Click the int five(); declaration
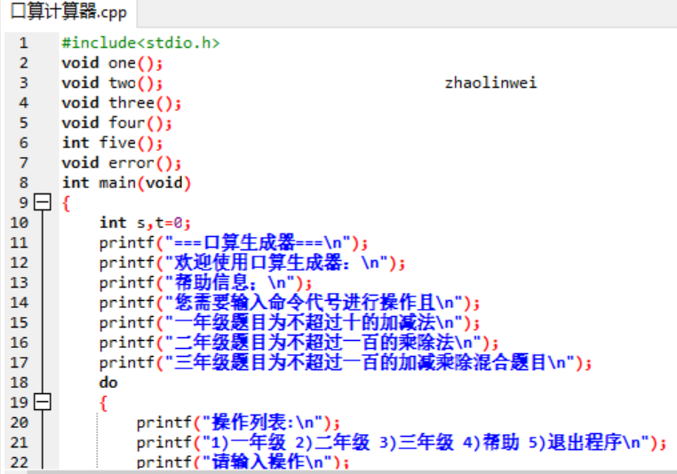 (112, 143)
